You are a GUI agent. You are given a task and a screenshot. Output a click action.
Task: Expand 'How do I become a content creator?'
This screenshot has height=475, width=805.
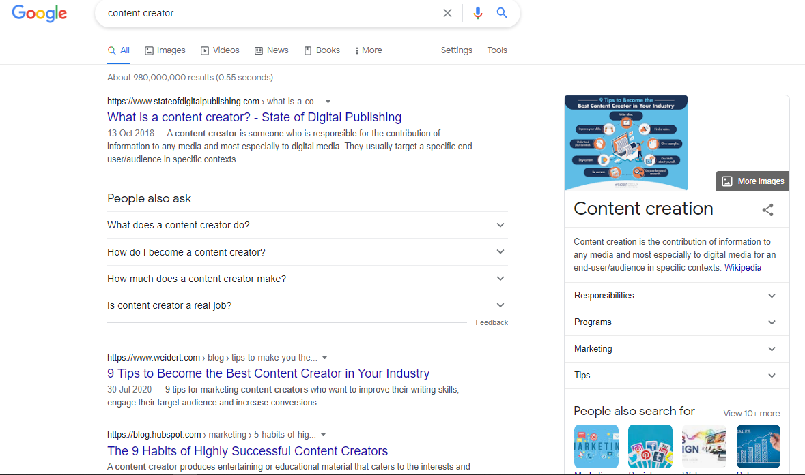(x=307, y=252)
